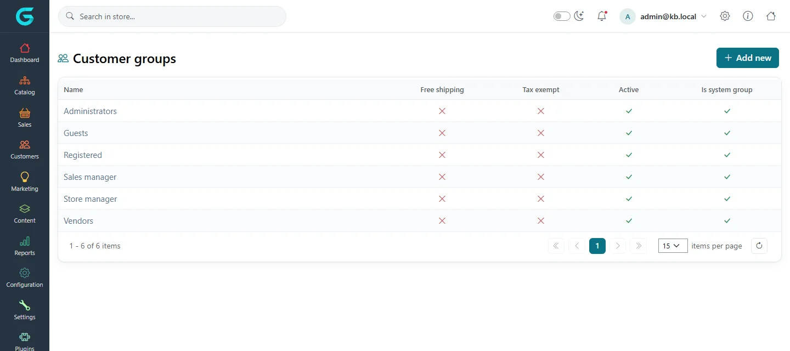Click the "1 - 6 of 6 items" text
790x351 pixels.
click(95, 246)
